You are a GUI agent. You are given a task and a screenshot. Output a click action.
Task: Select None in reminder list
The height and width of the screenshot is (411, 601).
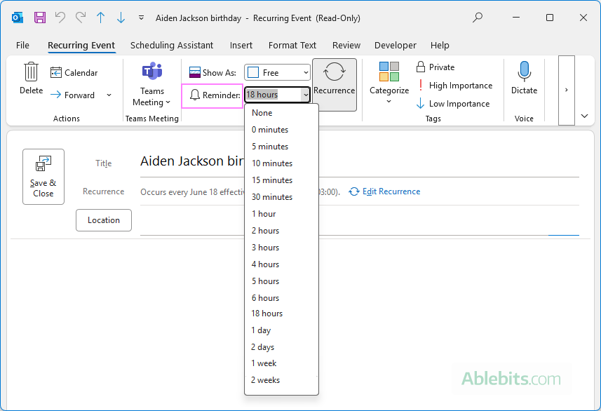click(281, 113)
